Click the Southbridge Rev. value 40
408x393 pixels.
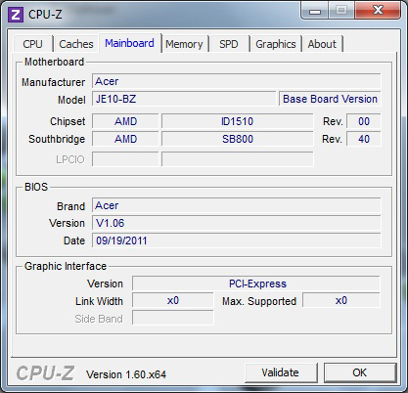pyautogui.click(x=364, y=139)
